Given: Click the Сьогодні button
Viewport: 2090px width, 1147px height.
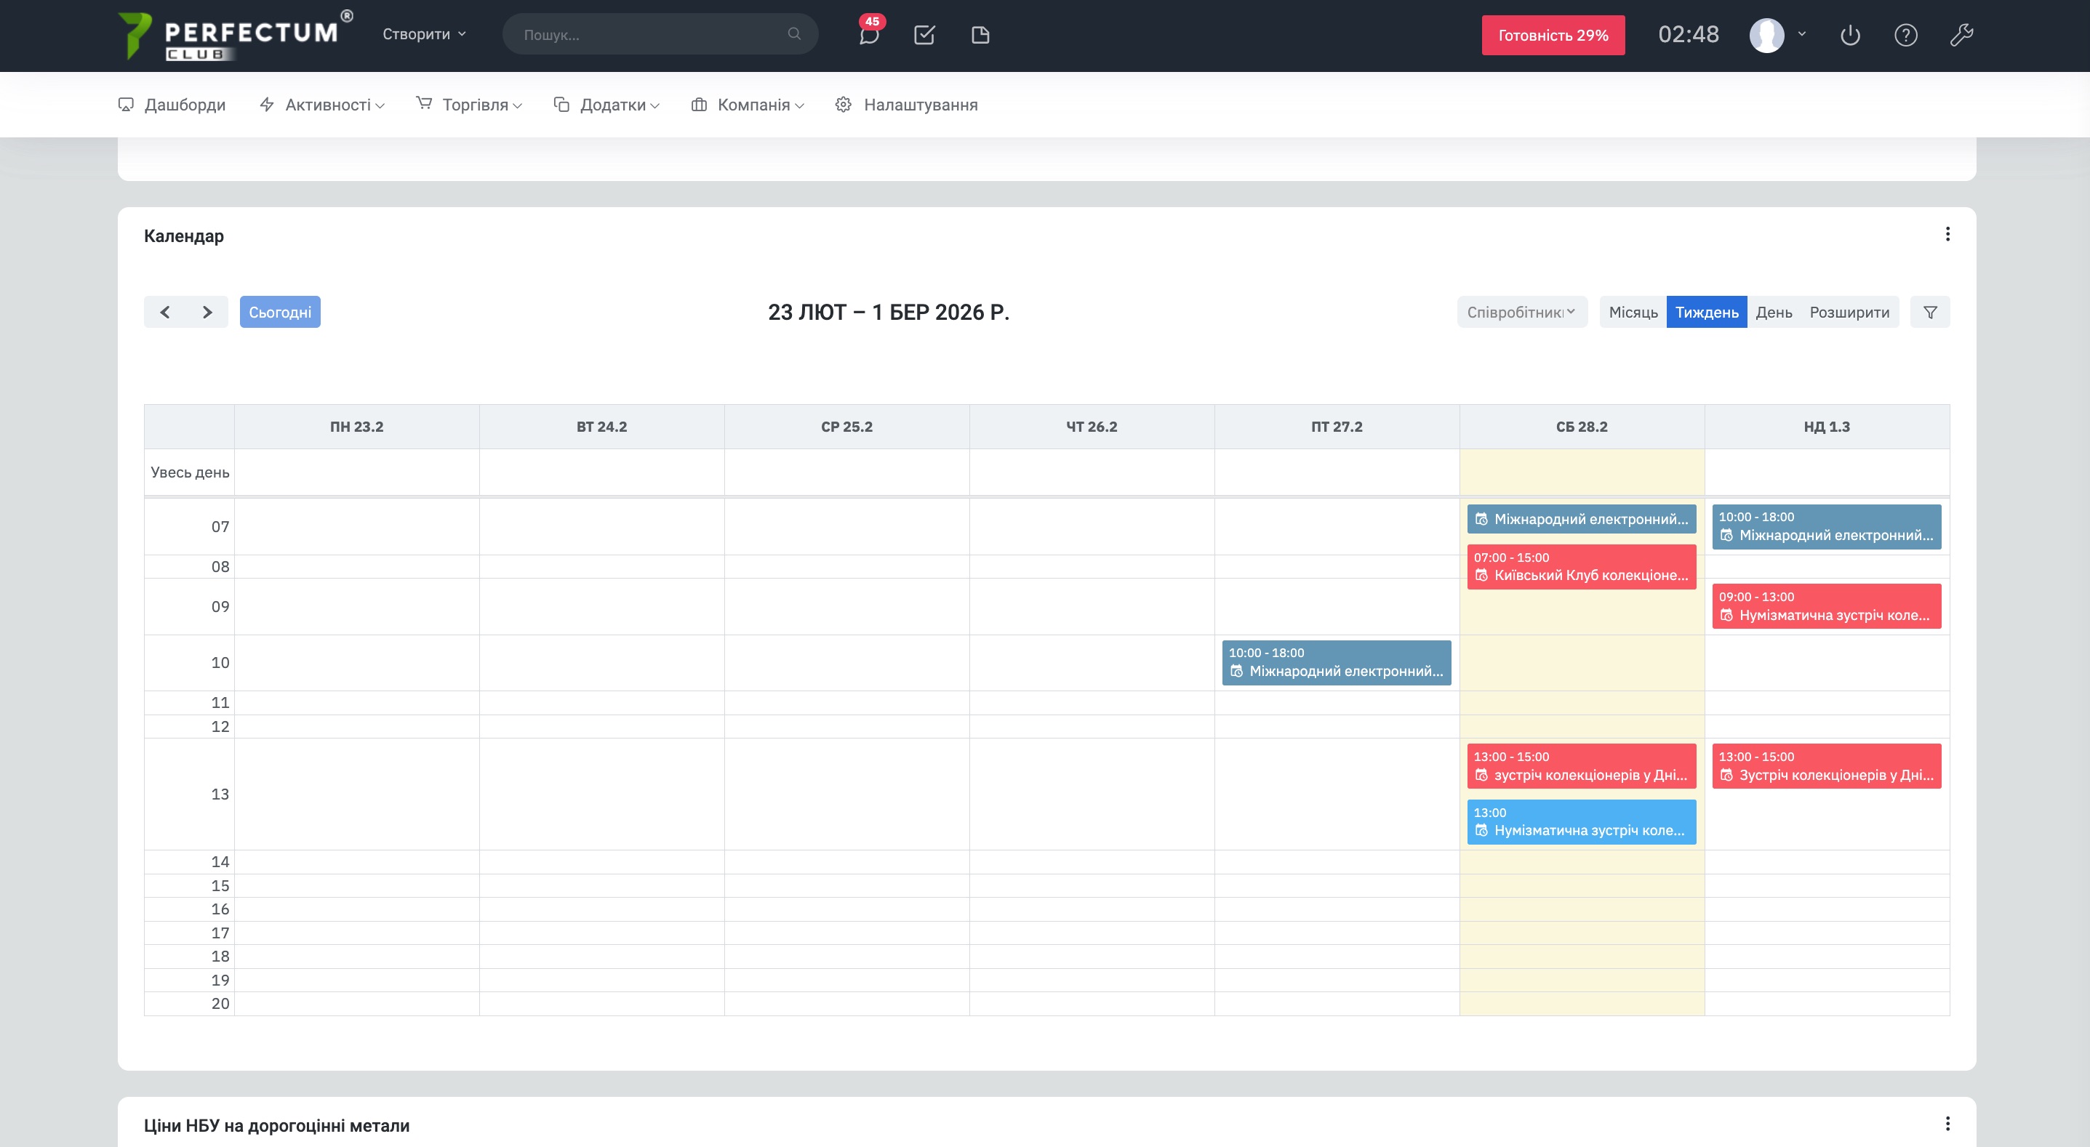Looking at the screenshot, I should [x=280, y=313].
